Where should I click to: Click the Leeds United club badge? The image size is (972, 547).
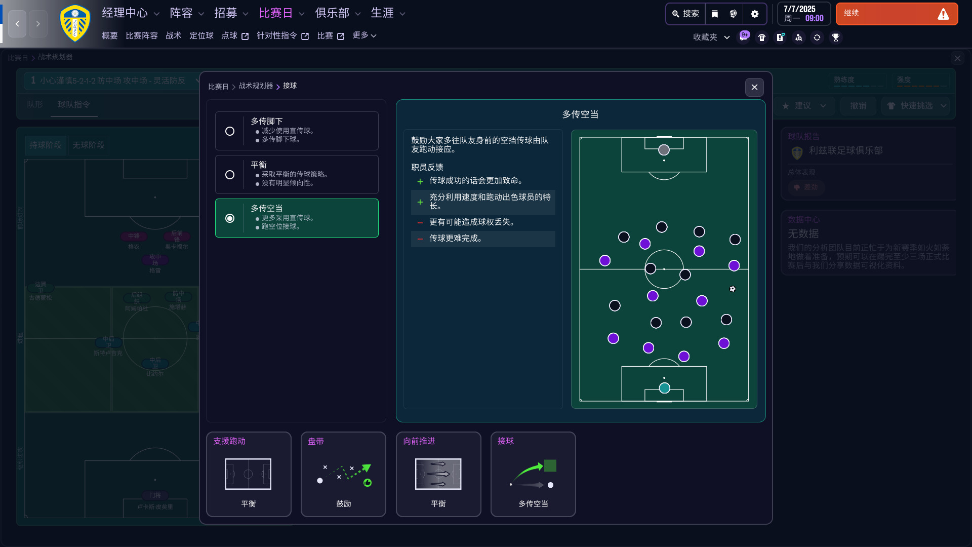pyautogui.click(x=75, y=23)
